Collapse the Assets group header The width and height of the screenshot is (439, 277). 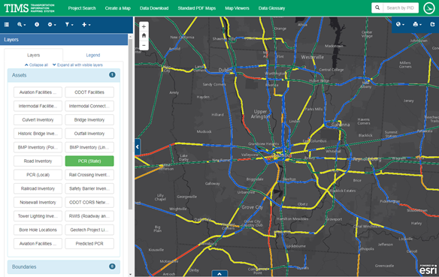[64, 75]
